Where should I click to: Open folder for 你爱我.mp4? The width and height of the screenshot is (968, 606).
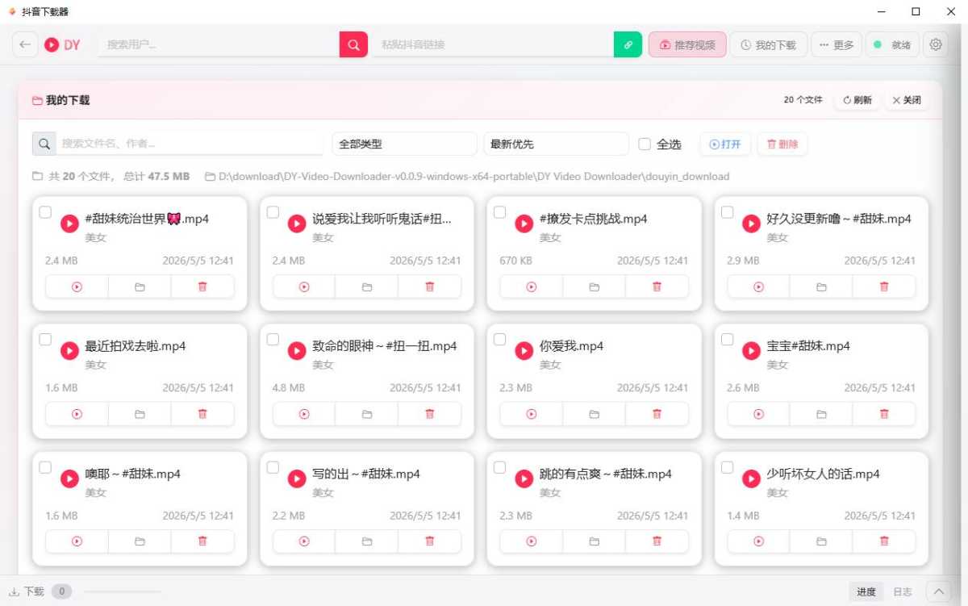point(595,414)
